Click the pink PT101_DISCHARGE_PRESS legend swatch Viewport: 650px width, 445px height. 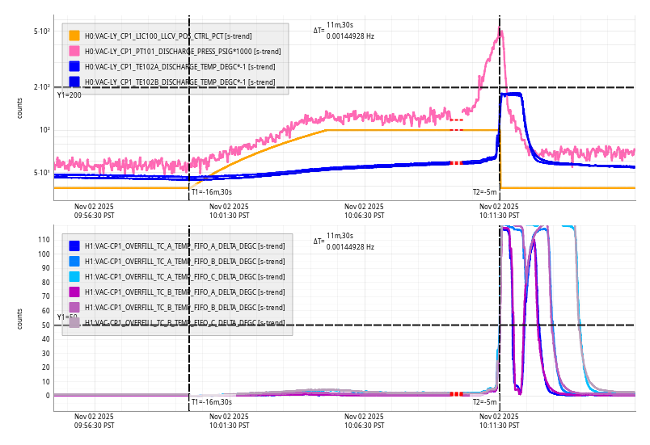[74, 51]
